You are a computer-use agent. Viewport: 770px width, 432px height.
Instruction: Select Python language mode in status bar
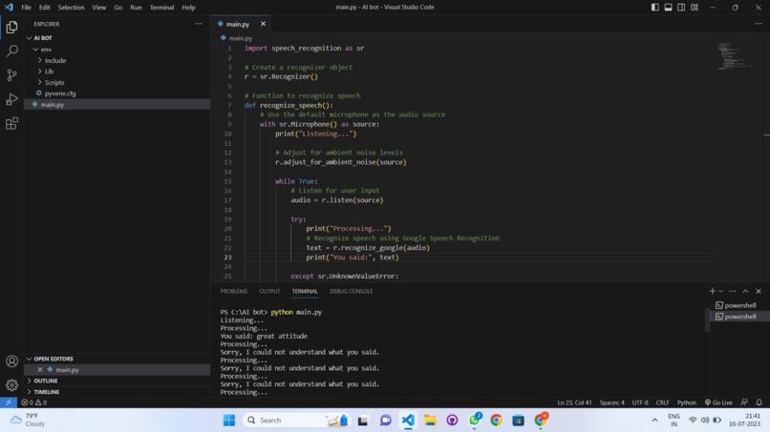click(687, 402)
